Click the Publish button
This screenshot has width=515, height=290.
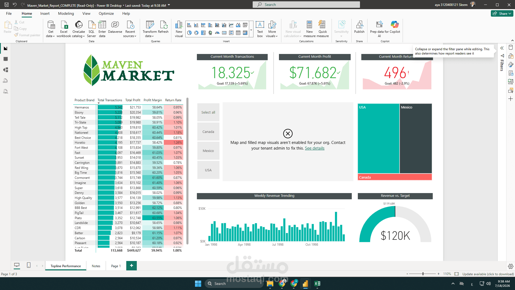pos(359,27)
